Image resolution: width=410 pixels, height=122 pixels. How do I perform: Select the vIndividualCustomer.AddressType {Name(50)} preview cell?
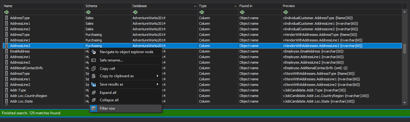pos(342,18)
